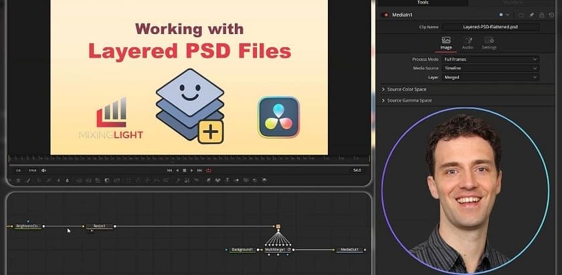This screenshot has width=562, height=275.
Task: Reset MediaIn1 settings with the reset icon
Action: 551,15
